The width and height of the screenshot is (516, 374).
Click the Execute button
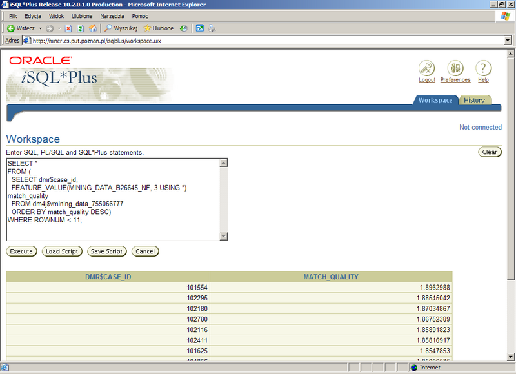point(21,251)
